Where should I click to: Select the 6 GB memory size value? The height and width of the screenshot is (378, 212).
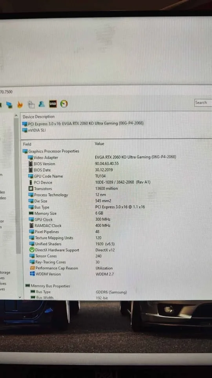99,213
